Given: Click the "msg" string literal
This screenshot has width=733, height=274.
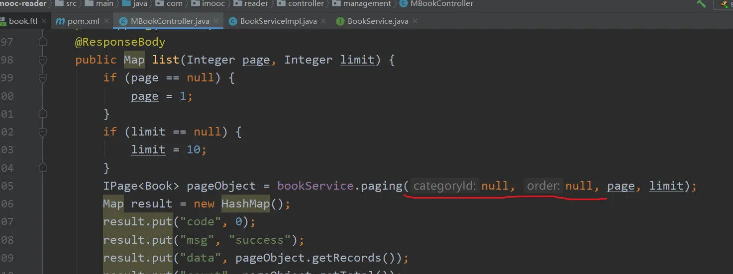Looking at the screenshot, I should tap(197, 240).
